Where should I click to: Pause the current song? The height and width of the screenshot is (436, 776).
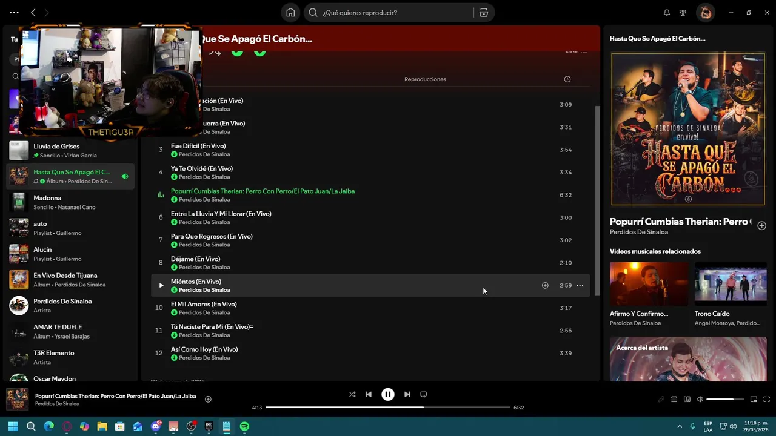coord(388,394)
